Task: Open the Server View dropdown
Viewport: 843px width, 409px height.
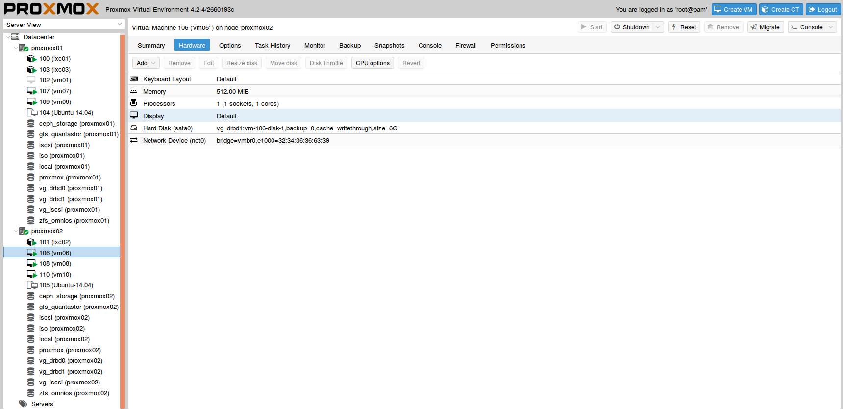Action: [120, 25]
